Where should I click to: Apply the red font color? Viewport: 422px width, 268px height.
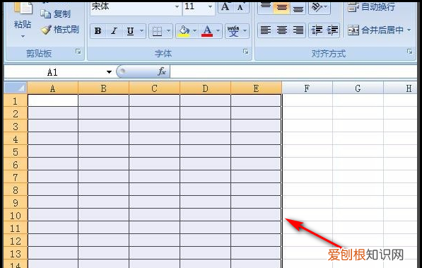tap(207, 31)
